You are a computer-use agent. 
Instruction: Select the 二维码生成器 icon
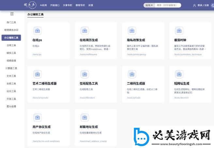tap(132, 74)
